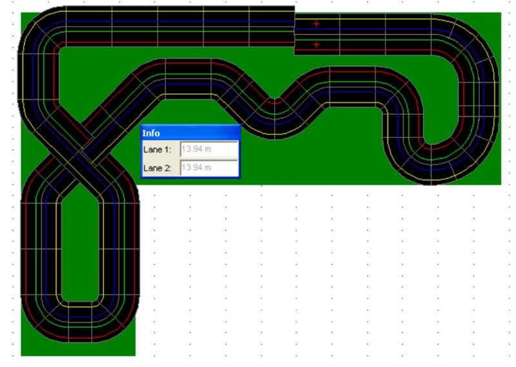Select the lower red plus start marker
The image size is (516, 367).
tap(316, 45)
